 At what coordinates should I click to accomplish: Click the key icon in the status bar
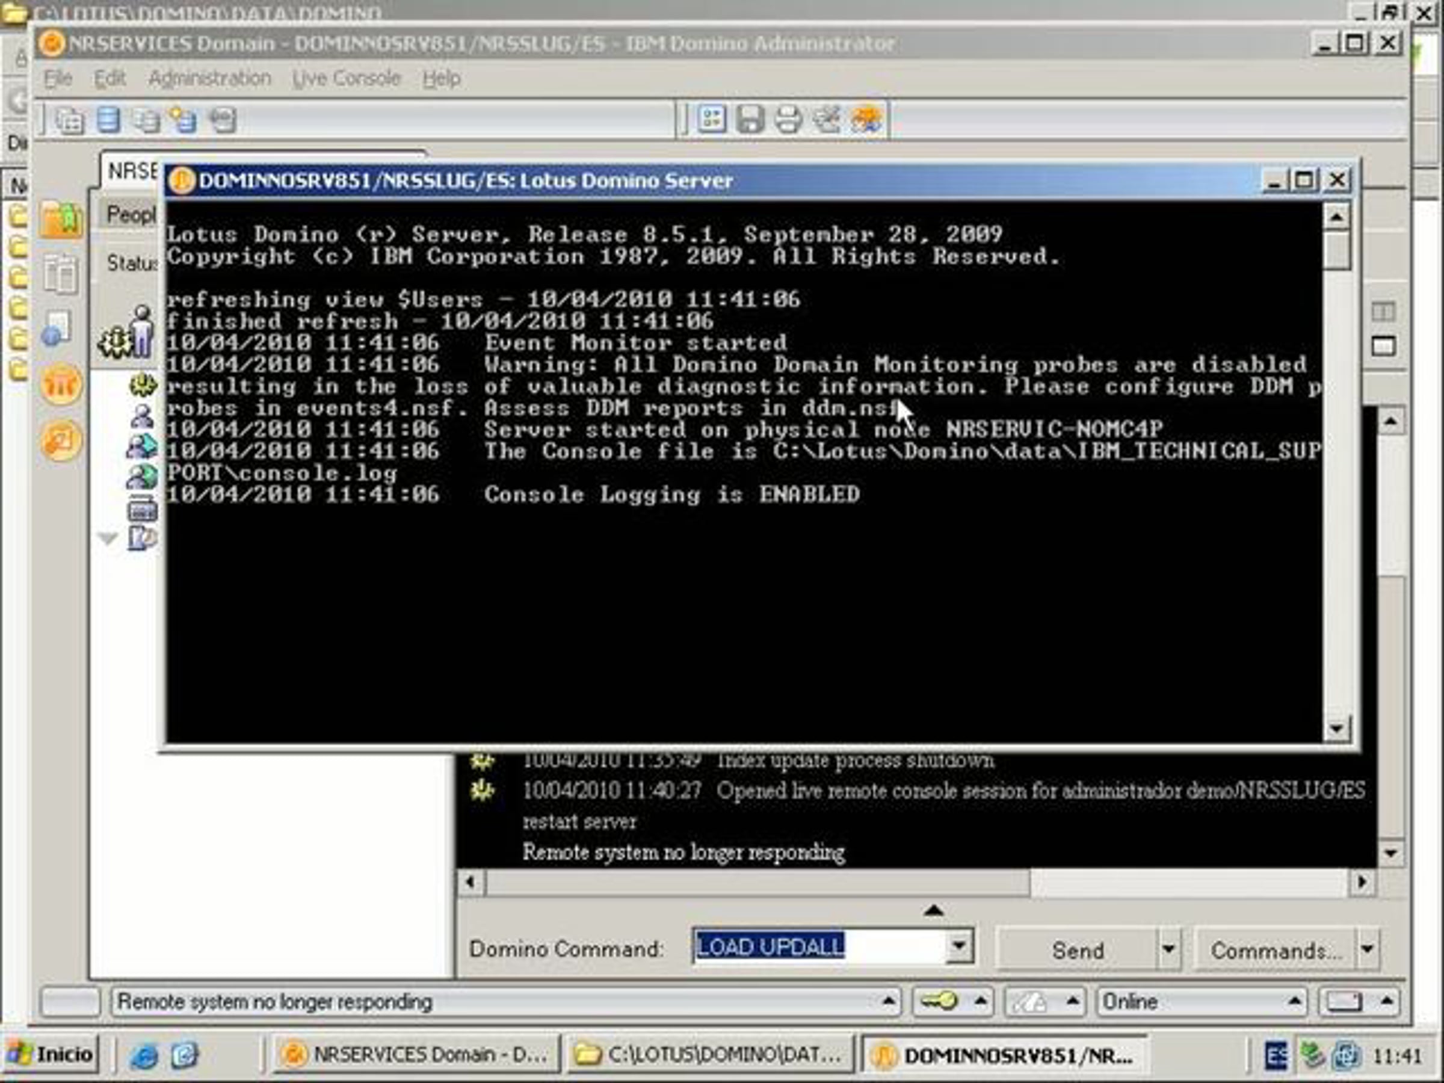(x=939, y=1001)
